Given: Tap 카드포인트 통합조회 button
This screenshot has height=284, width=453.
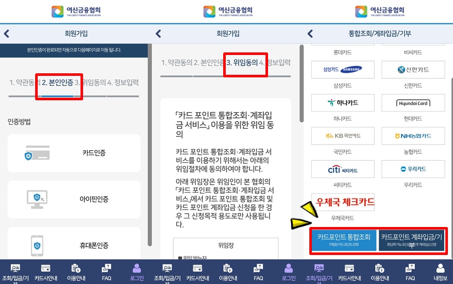Looking at the screenshot, I should coord(344,240).
